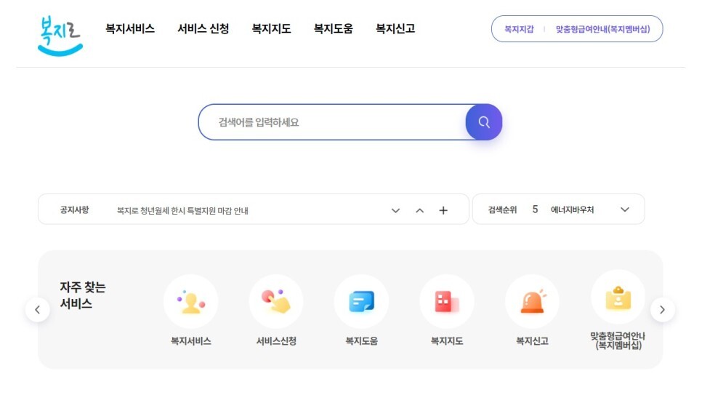Open 맞춤형급여안내(복지멤버십) header link
This screenshot has width=702, height=395.
point(602,29)
